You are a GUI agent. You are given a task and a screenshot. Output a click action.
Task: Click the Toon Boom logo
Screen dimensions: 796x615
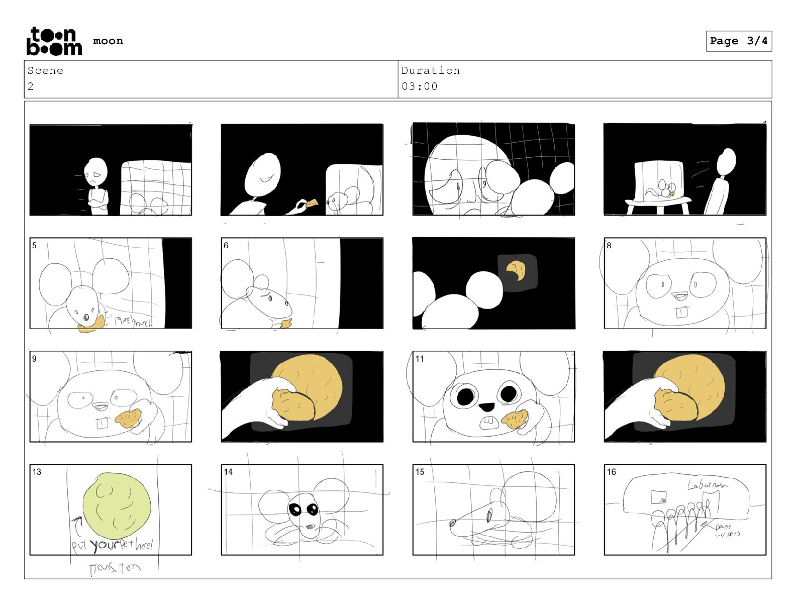54,41
